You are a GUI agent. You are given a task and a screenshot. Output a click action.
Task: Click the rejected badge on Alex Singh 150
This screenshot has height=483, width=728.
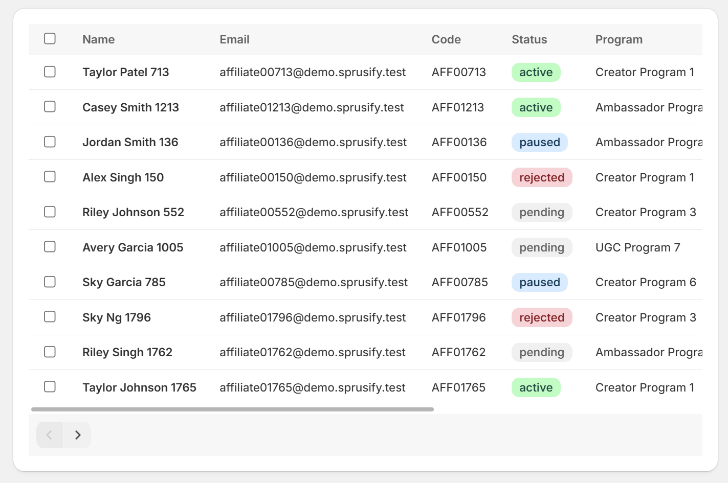(542, 177)
